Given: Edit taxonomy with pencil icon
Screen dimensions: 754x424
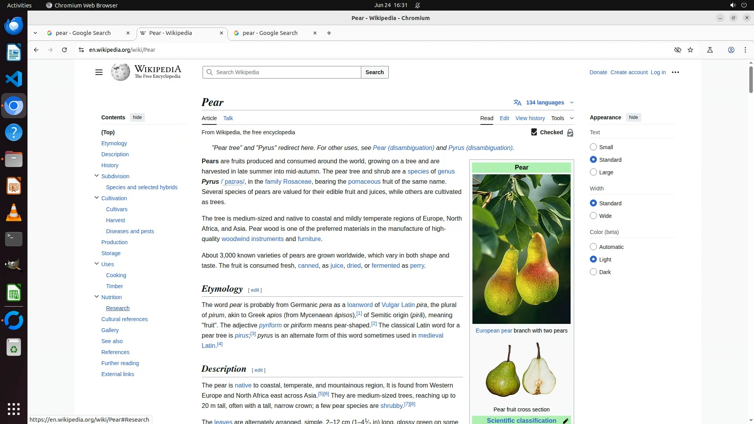Looking at the screenshot, I should click(566, 421).
